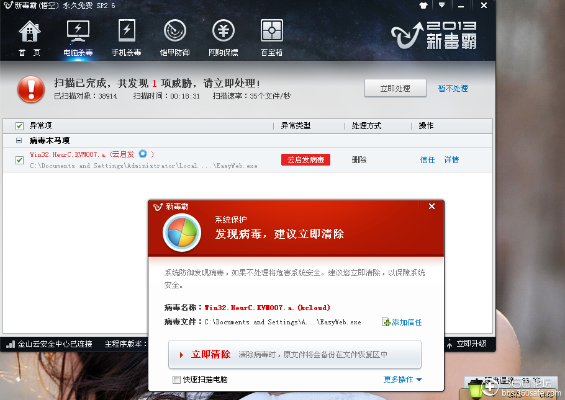
Task: Click the 处理方式 column header
Action: [x=366, y=126]
